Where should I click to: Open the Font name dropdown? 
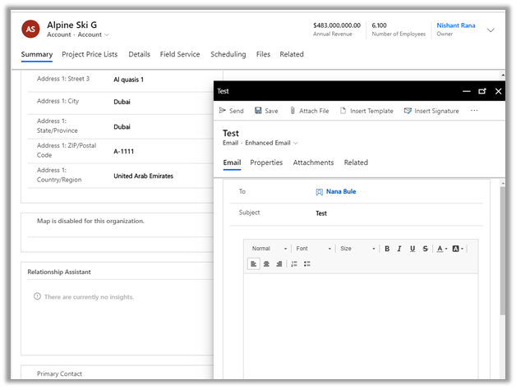[313, 249]
